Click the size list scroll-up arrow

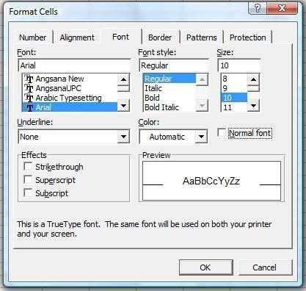(x=253, y=79)
